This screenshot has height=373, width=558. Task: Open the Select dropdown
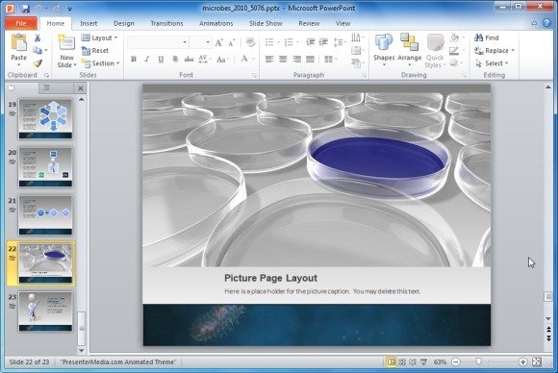(x=492, y=63)
